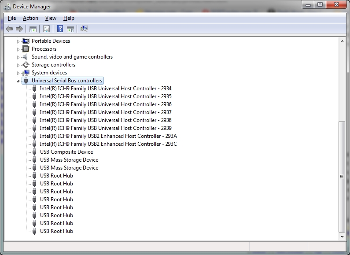The height and width of the screenshot is (255, 350).
Task: Click Show/Hide Console Tree toolbar icon
Action: coord(33,29)
